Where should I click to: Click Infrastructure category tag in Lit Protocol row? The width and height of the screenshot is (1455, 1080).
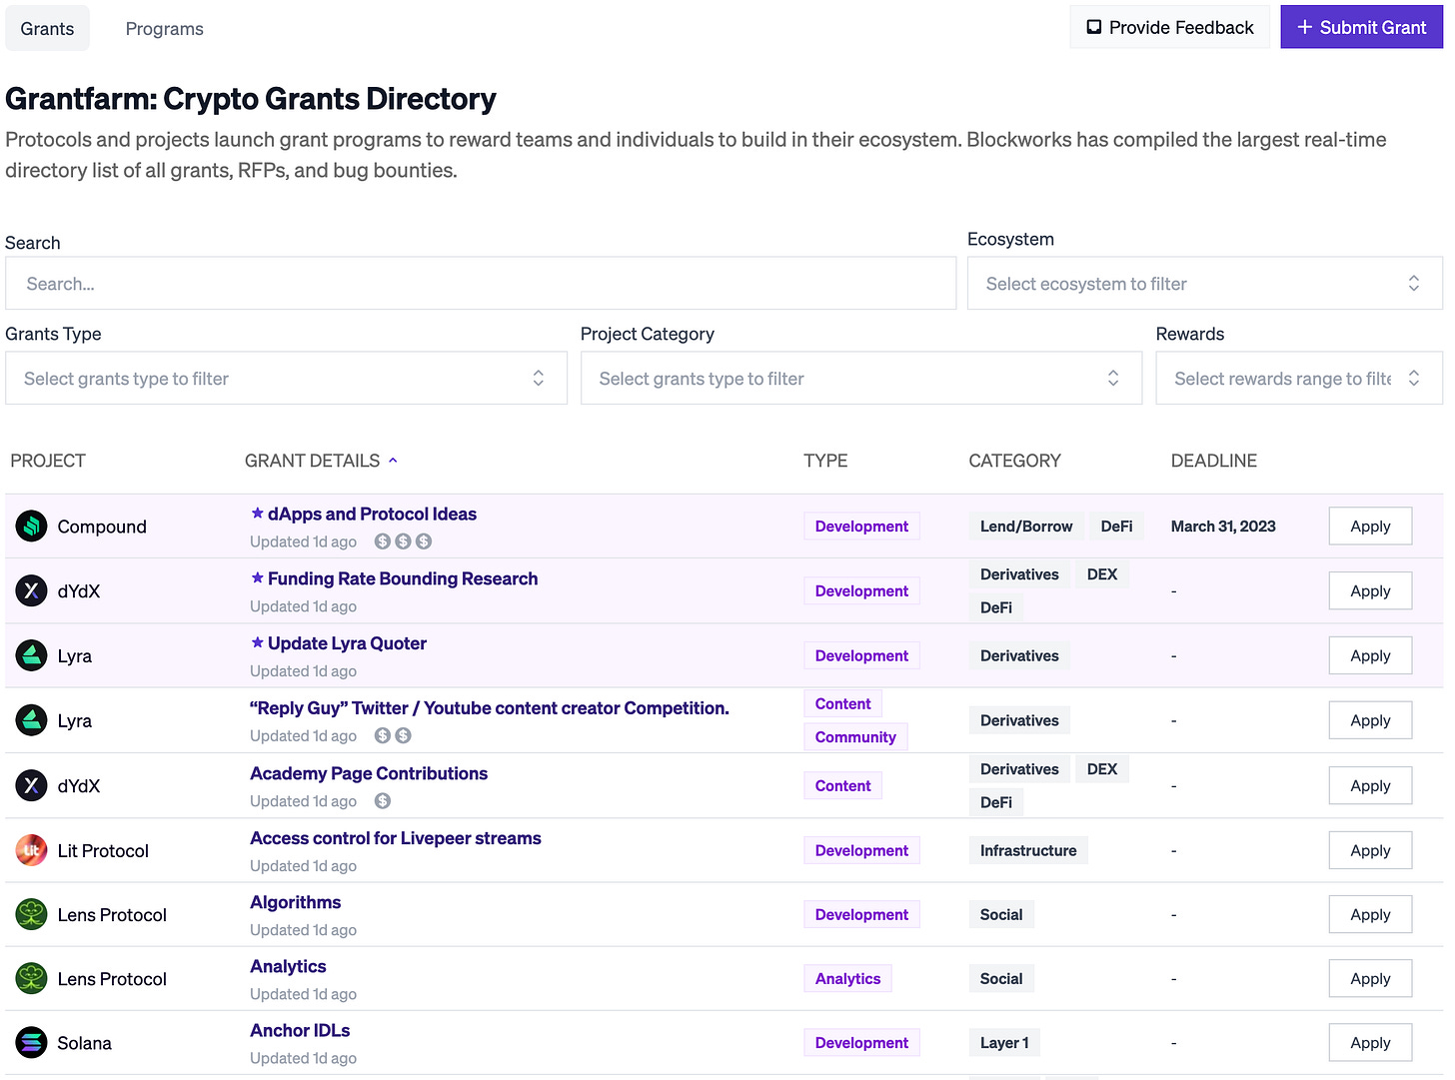[x=1028, y=850]
